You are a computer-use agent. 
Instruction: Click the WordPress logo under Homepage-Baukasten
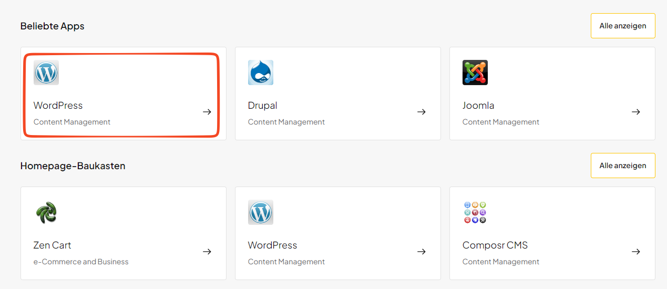click(x=261, y=212)
